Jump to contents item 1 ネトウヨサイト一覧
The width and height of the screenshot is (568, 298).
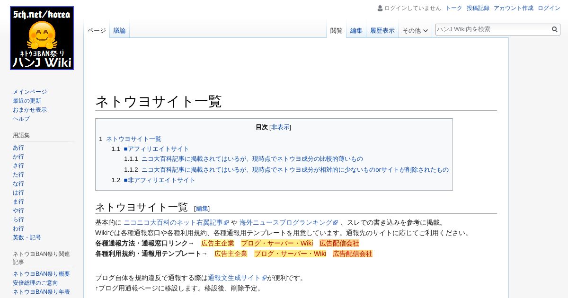coord(130,139)
